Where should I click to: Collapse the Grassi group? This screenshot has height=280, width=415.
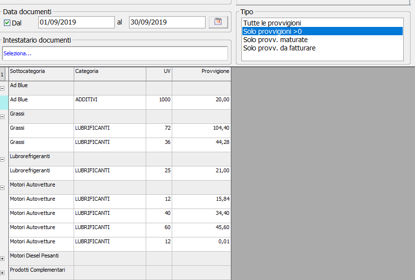coord(2,117)
